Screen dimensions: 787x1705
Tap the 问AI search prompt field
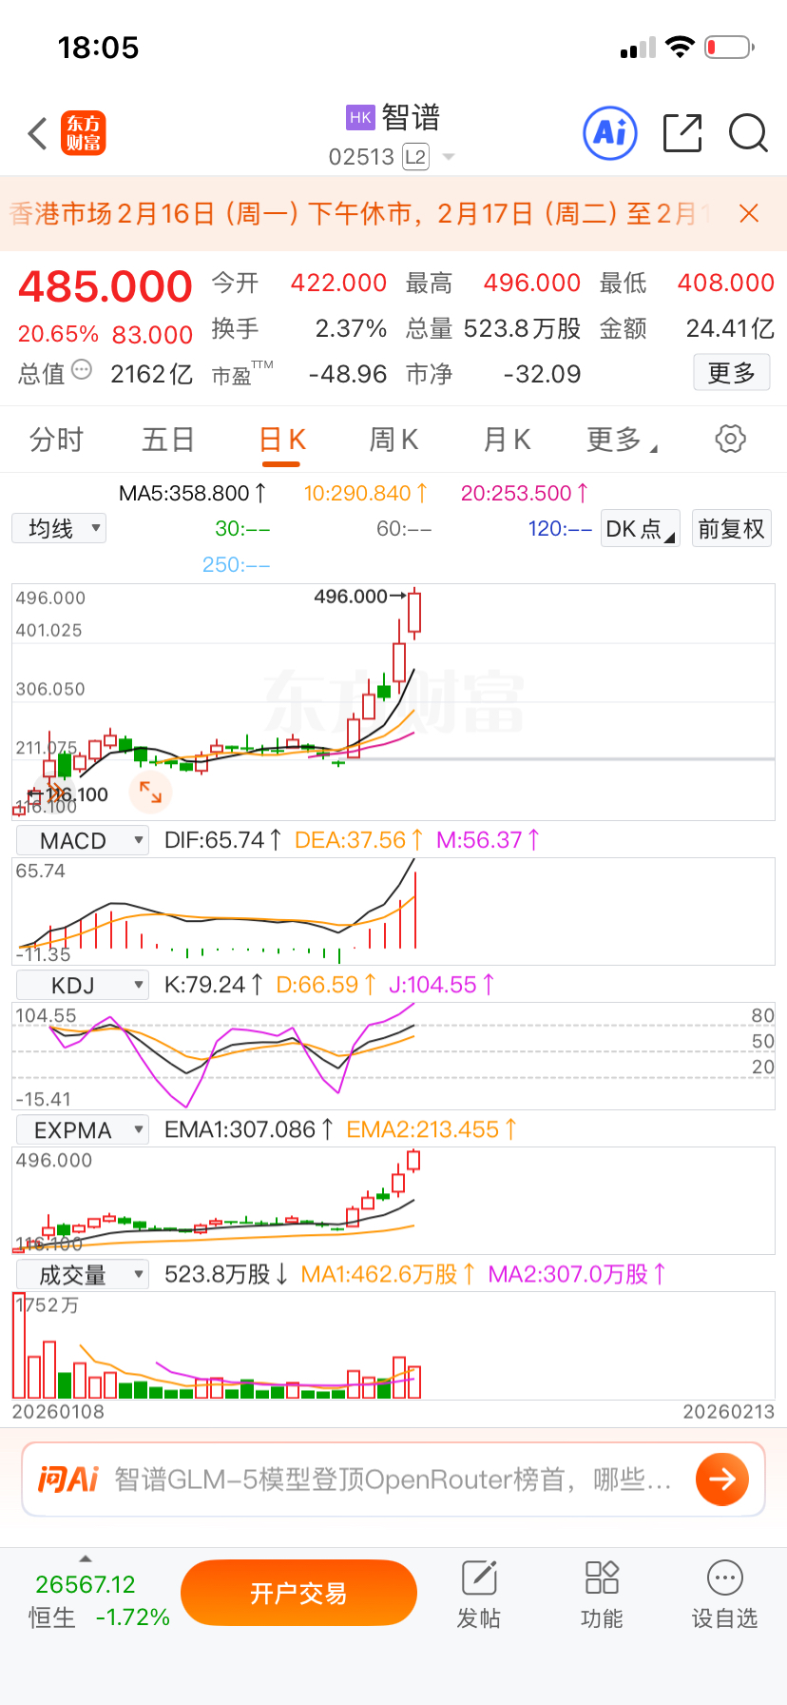tap(393, 1479)
